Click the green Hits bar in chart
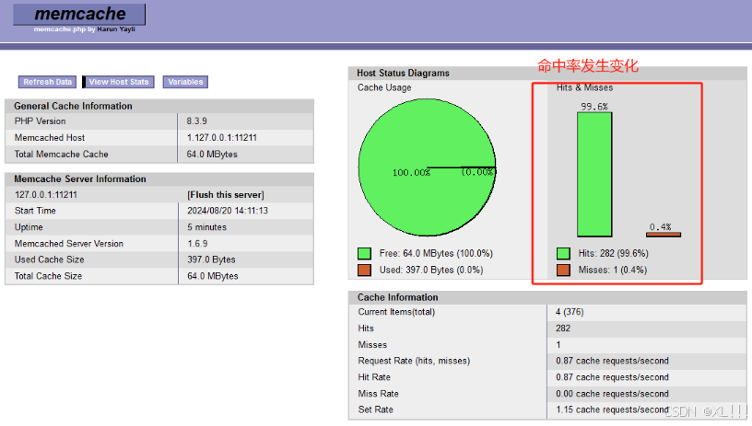The image size is (752, 426). [x=594, y=175]
